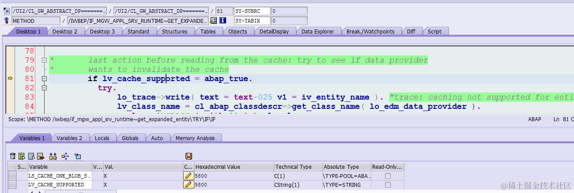Viewport: 574px width, 193px height.
Task: Toggle Read-Only checkbox for LV_CACHE_SUPPORTED row
Action: pos(388,185)
